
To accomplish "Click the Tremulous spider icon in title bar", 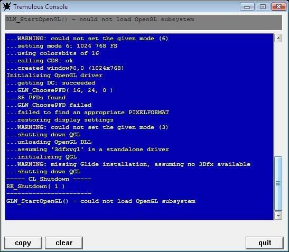I will [x=7, y=6].
